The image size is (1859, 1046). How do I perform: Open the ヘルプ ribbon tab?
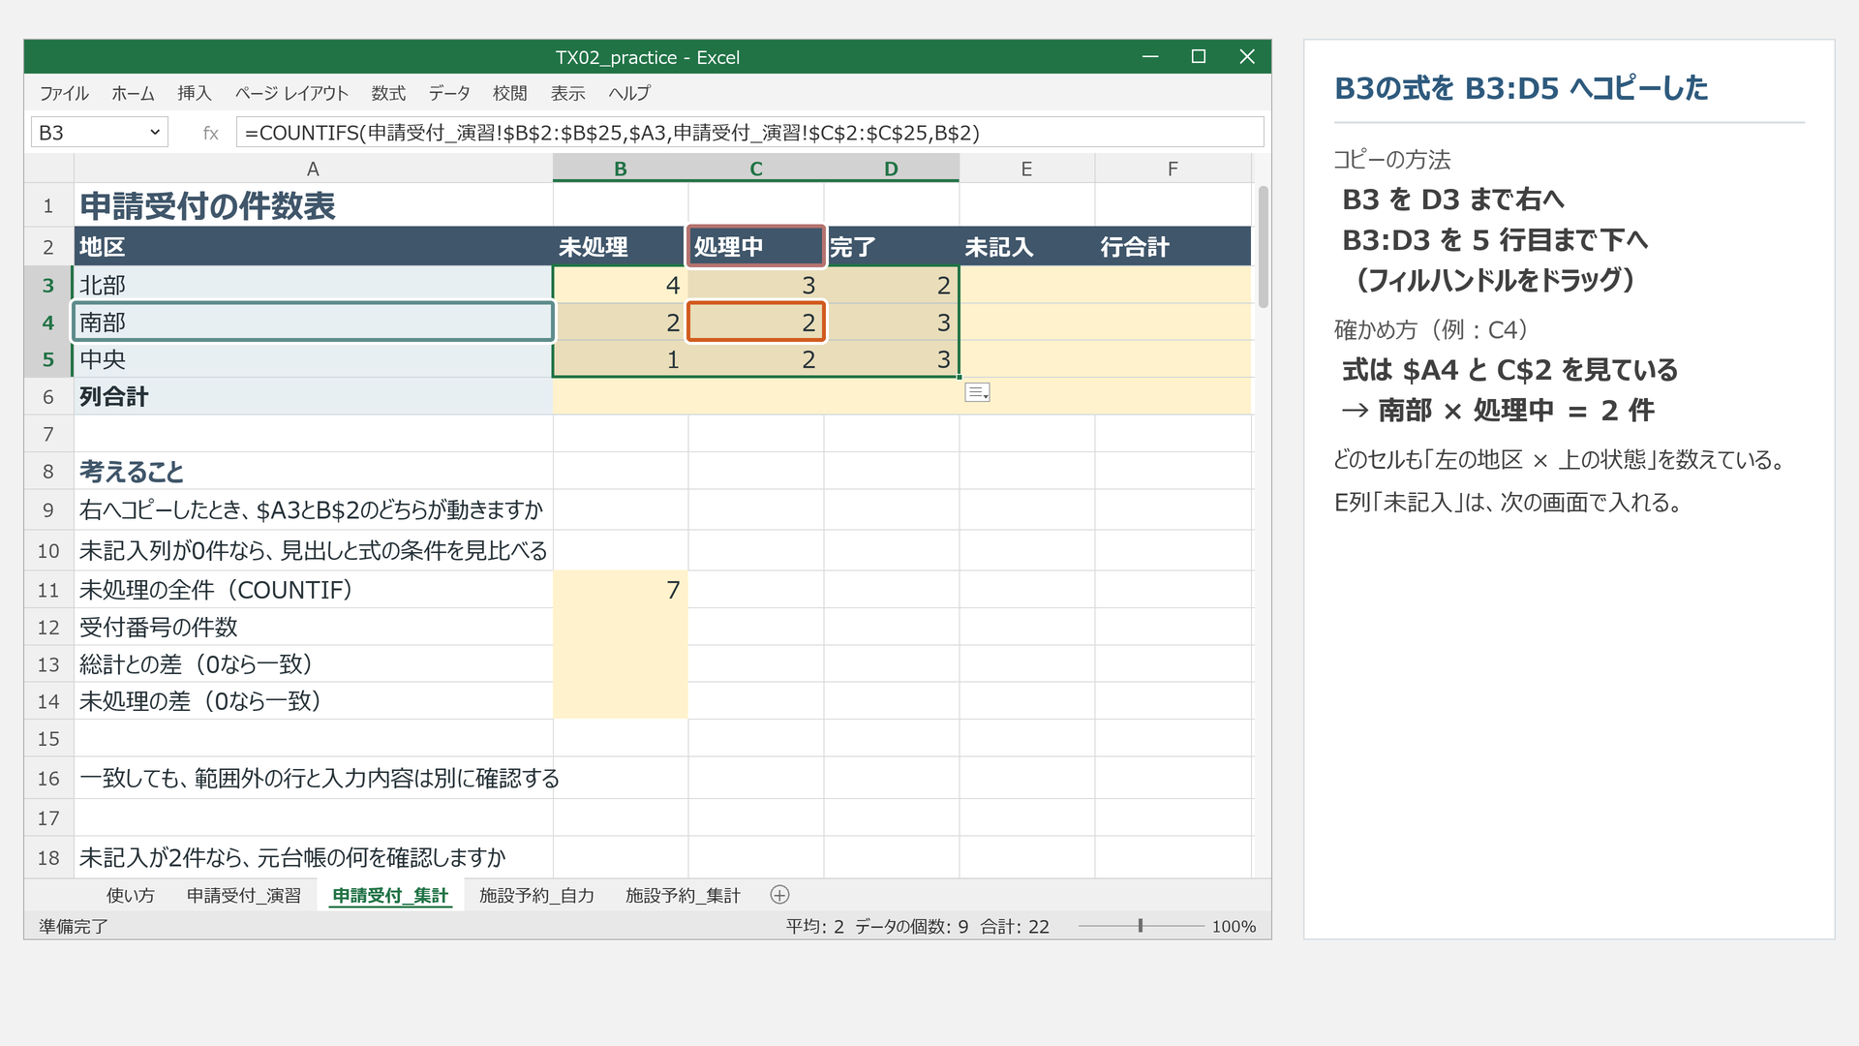click(x=629, y=93)
